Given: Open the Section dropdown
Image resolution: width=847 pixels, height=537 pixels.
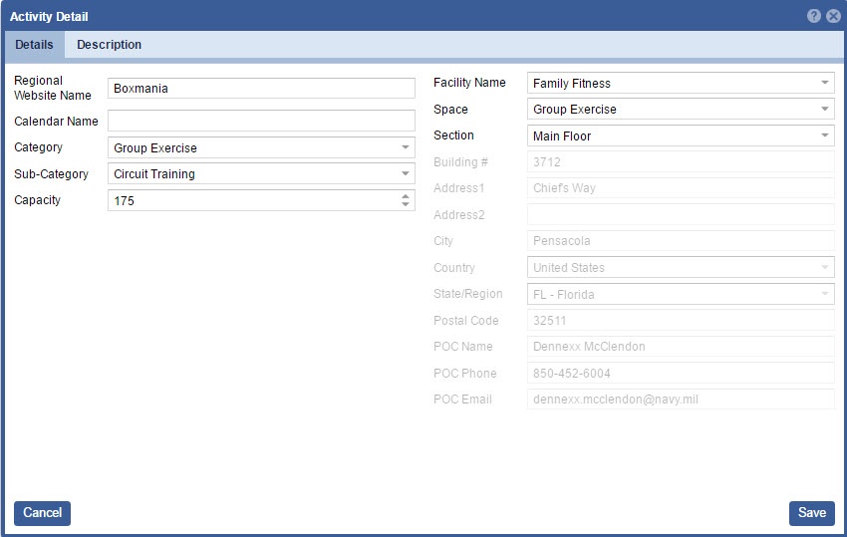Looking at the screenshot, I should [825, 135].
